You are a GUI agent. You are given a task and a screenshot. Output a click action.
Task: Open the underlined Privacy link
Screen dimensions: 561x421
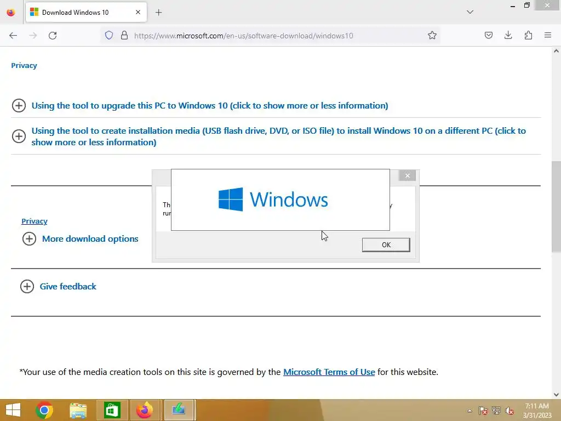point(35,221)
